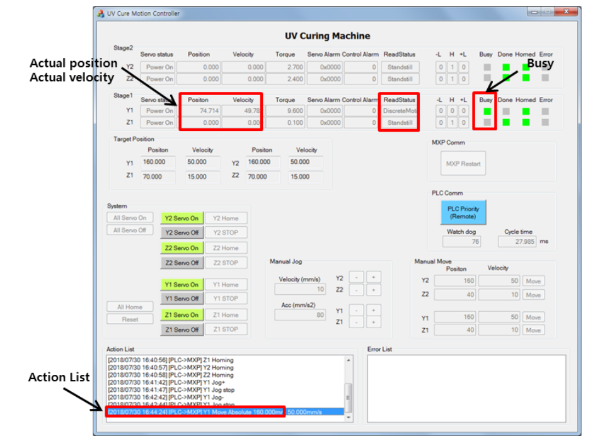Switch off Z1 servo with Z1 Servo Off

(x=182, y=329)
